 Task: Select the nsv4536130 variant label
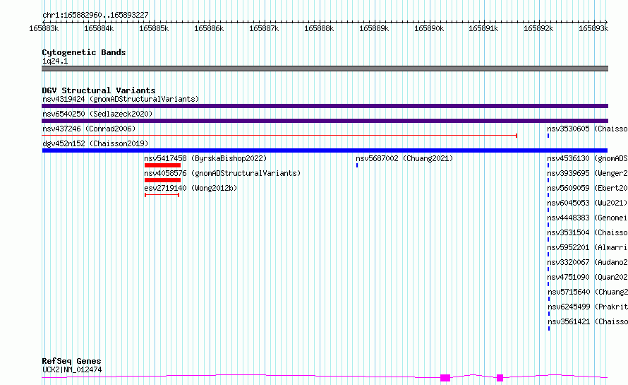[587, 158]
